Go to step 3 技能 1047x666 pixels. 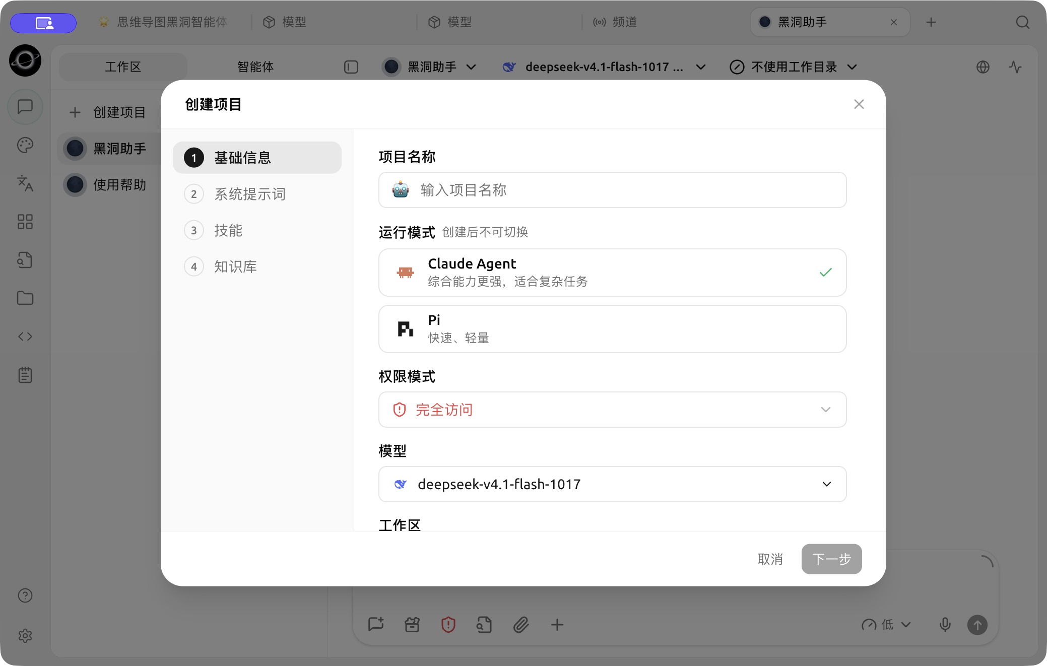[257, 230]
